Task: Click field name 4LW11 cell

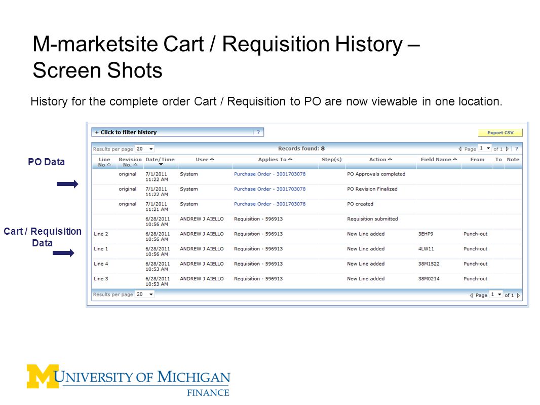Action: pyautogui.click(x=426, y=249)
